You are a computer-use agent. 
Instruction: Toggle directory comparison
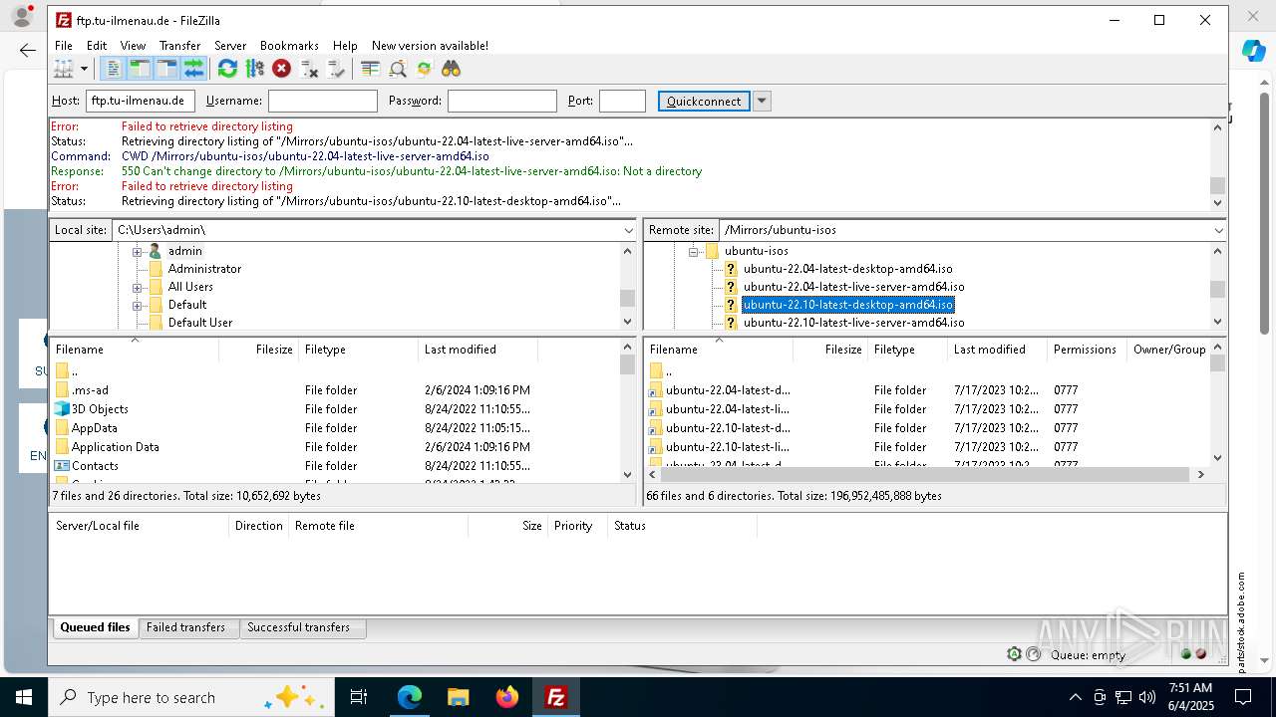click(x=398, y=69)
